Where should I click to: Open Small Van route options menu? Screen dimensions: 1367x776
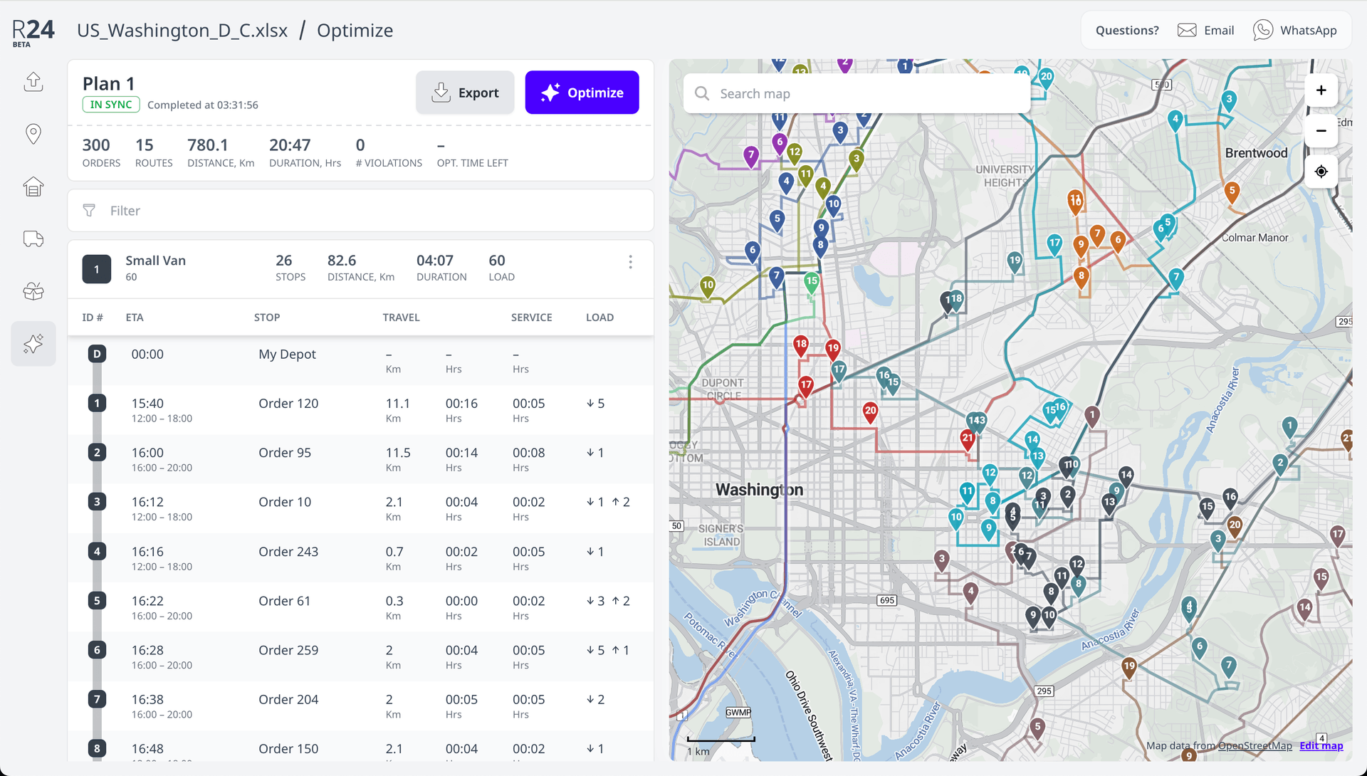point(630,262)
